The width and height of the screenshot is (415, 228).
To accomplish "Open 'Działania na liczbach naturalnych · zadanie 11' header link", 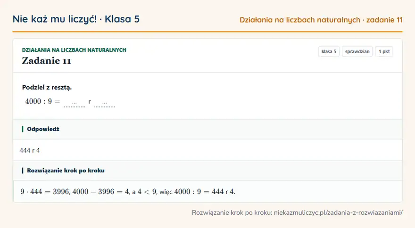I will [321, 20].
